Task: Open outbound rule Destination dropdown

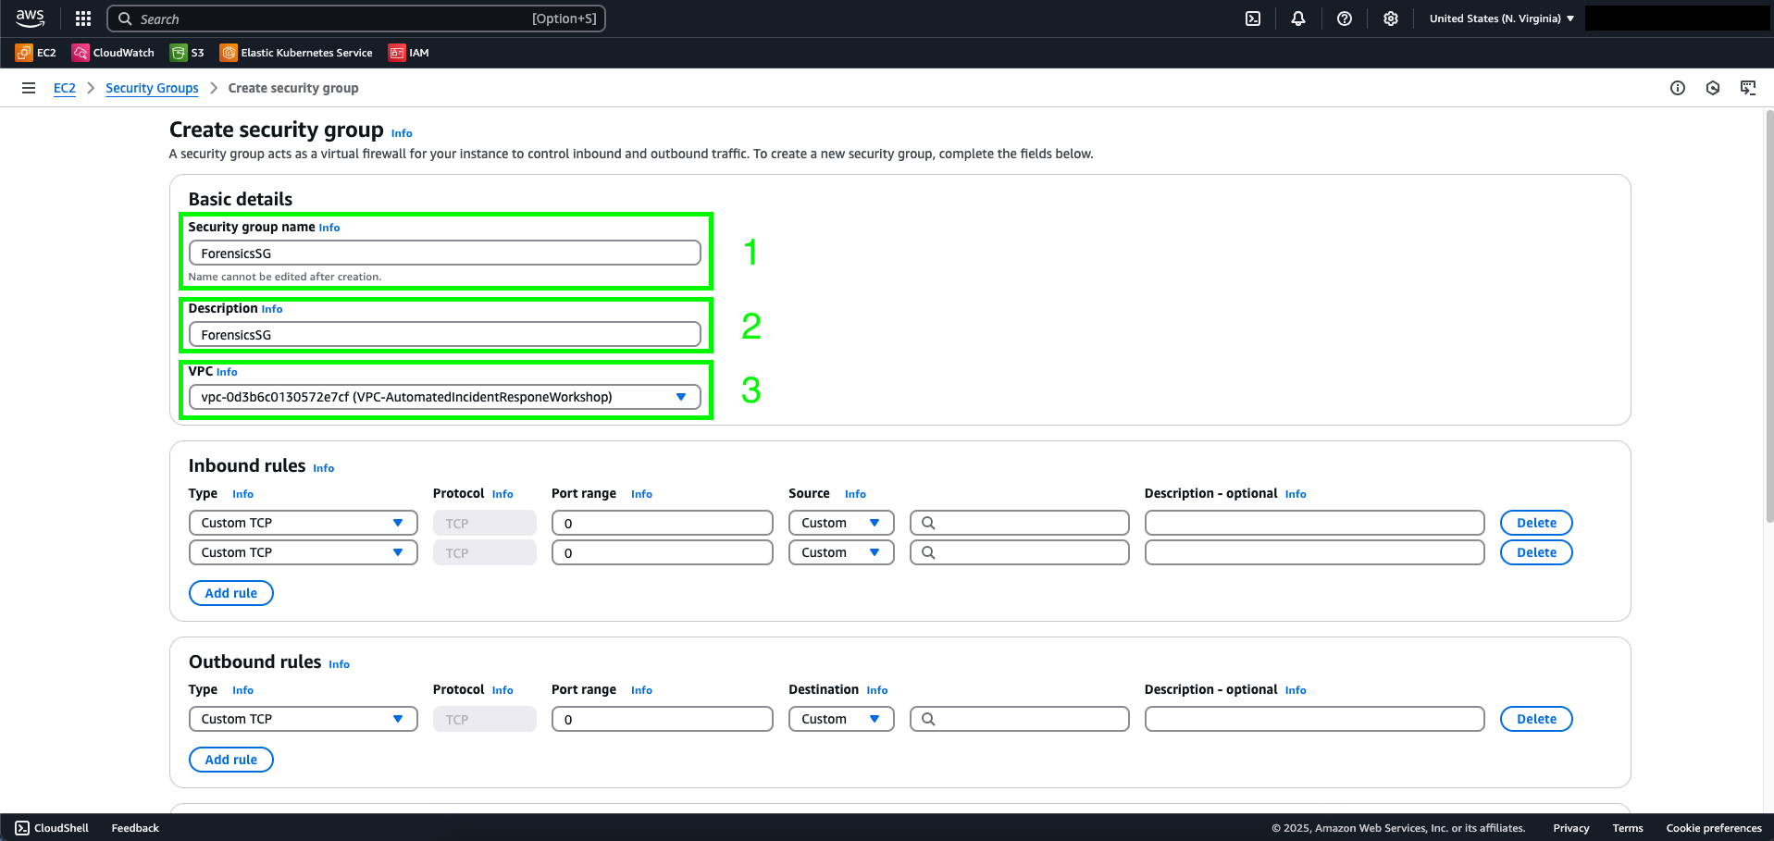Action: 841,719
